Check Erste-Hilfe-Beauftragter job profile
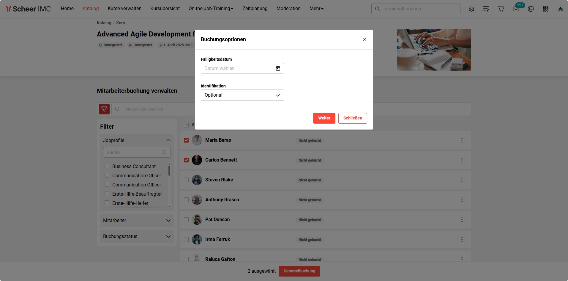The height and width of the screenshot is (281, 568). pyautogui.click(x=107, y=194)
